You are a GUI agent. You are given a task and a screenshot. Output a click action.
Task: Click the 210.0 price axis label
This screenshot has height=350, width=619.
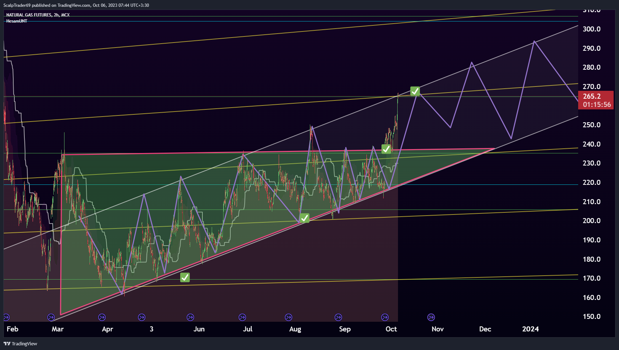591,202
